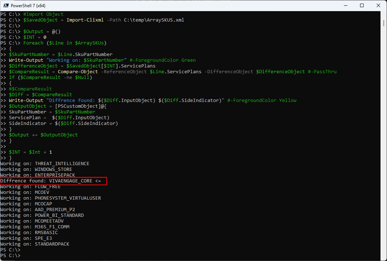Click the 'If ($CompareResult -ne $Null)' line
The width and height of the screenshot is (387, 261).
51,78
